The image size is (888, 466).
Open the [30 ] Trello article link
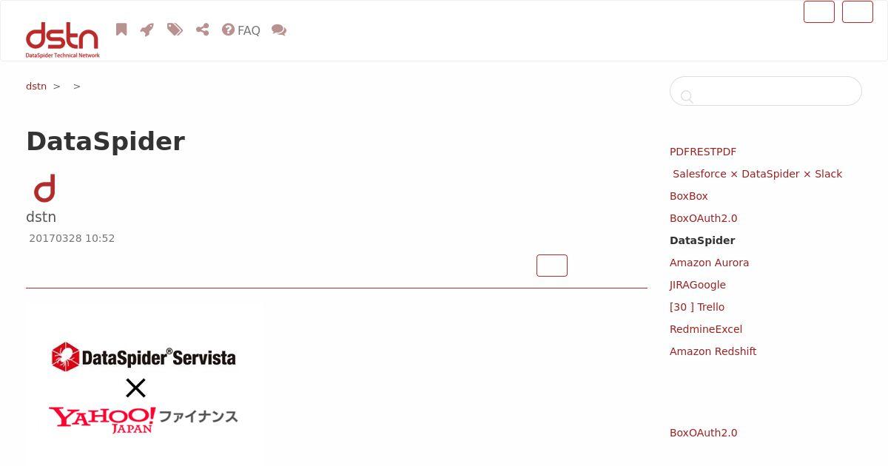697,307
